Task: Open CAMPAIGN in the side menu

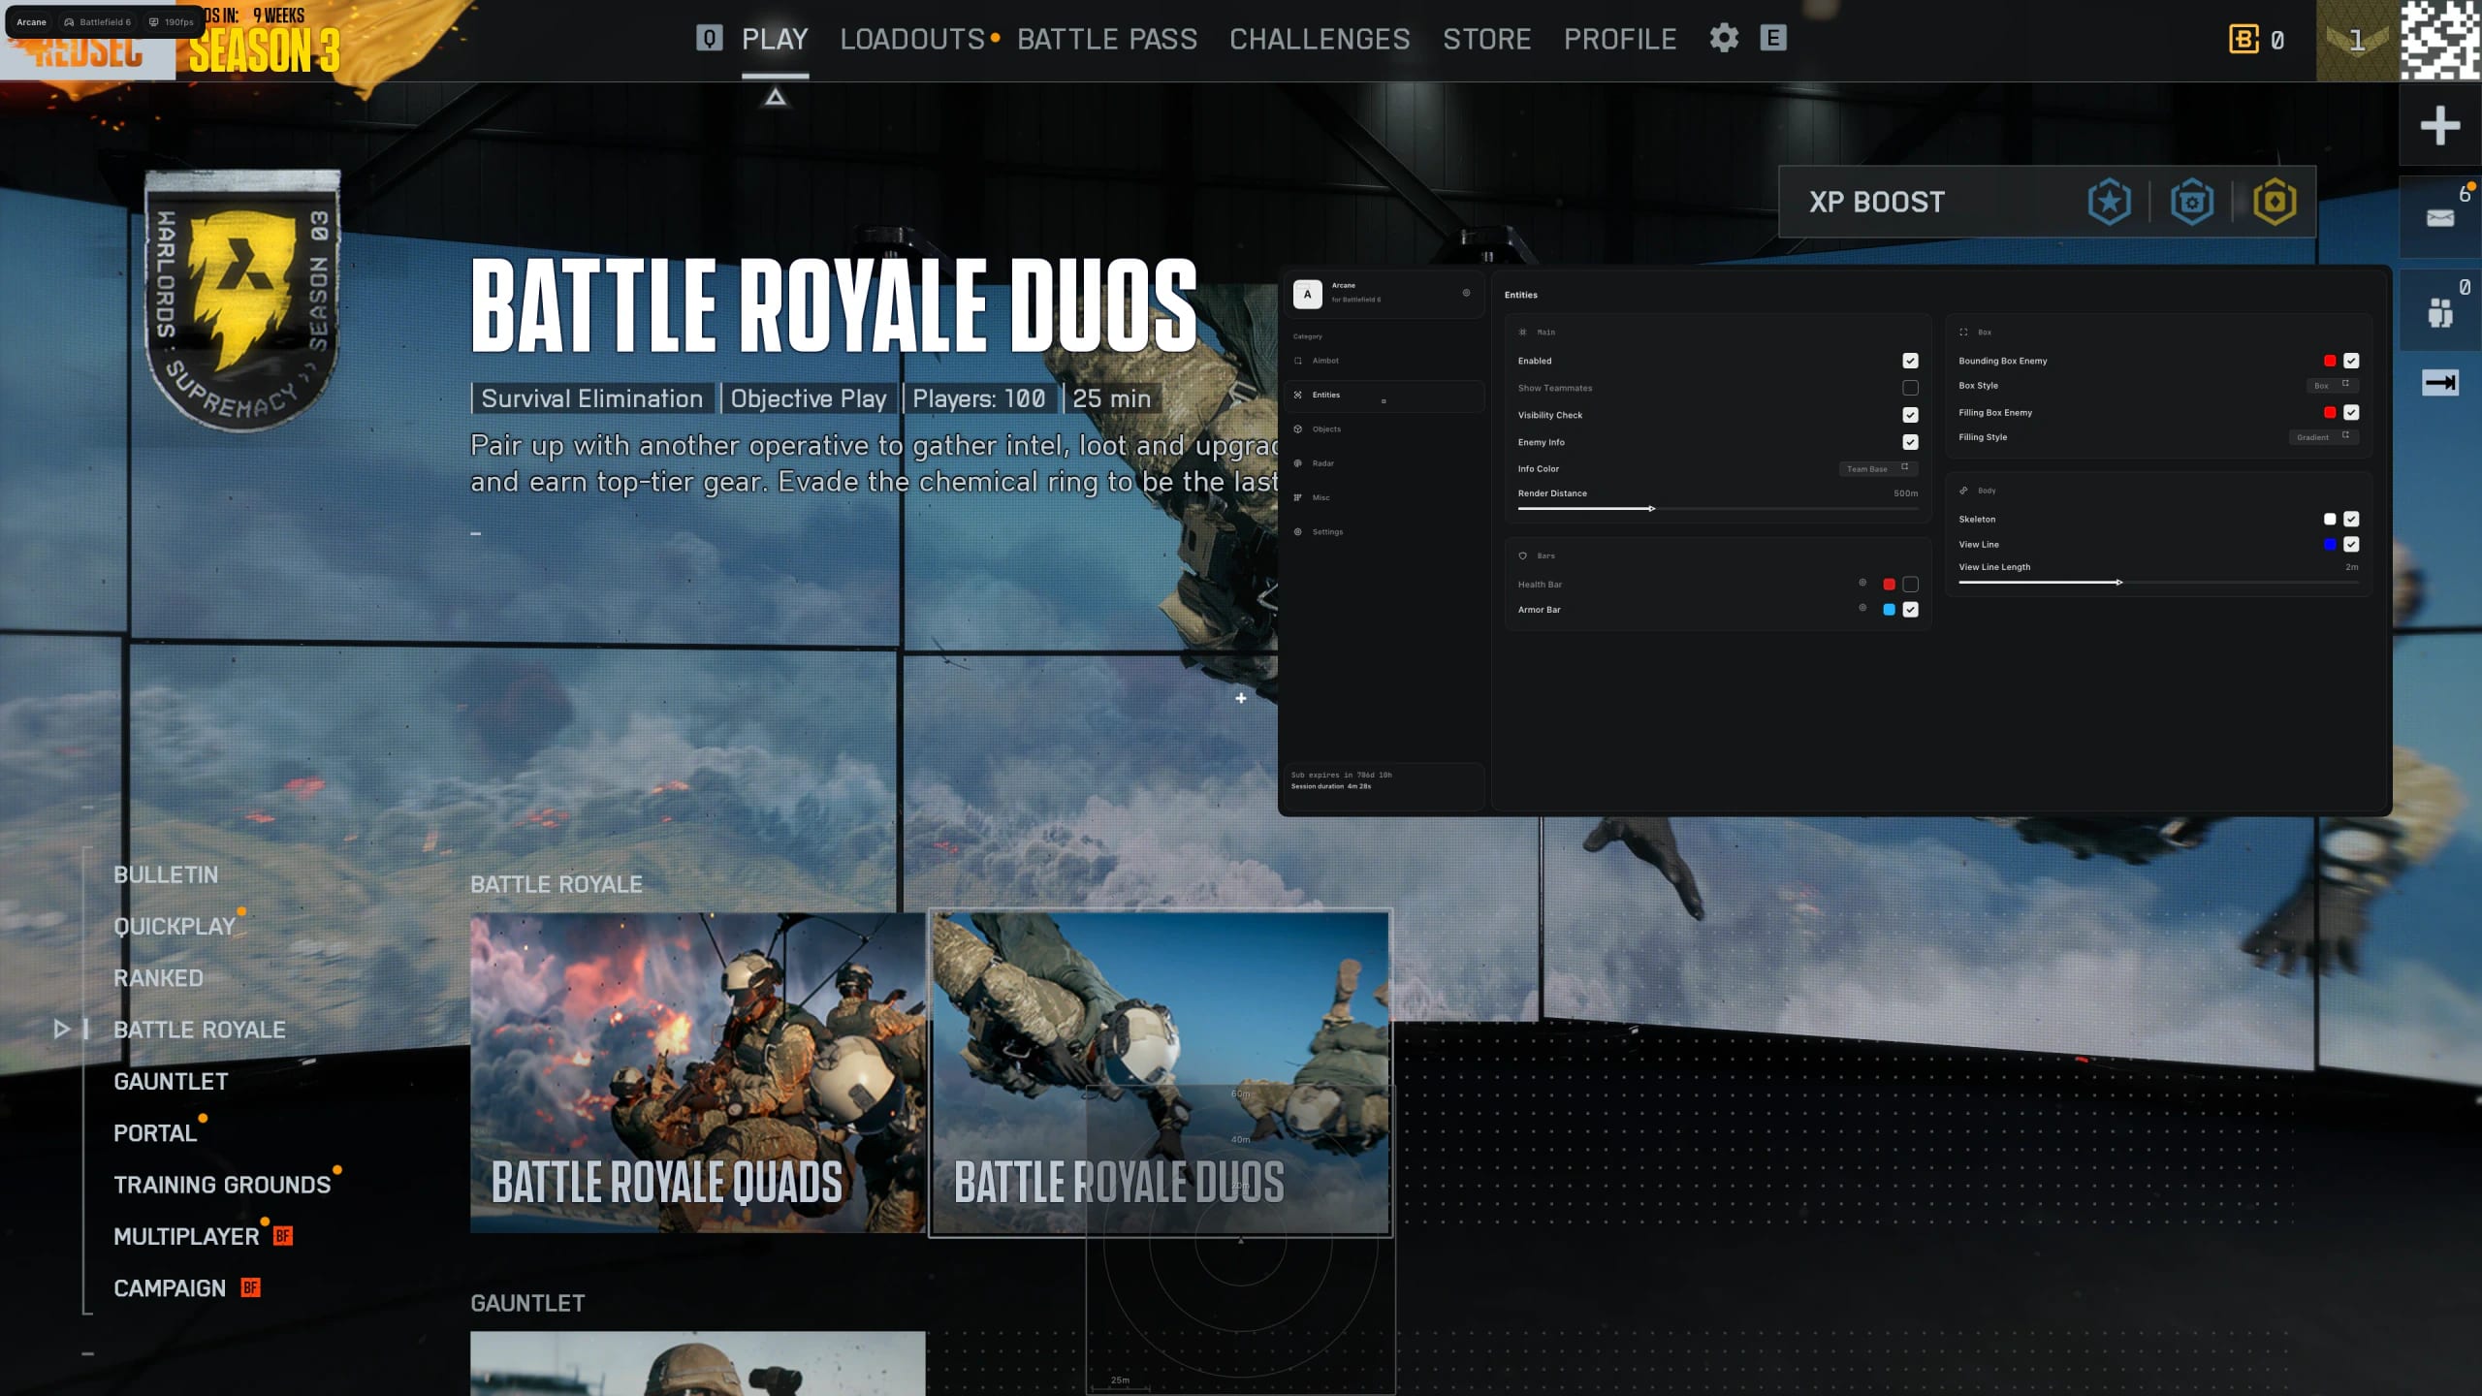Action: 170,1288
